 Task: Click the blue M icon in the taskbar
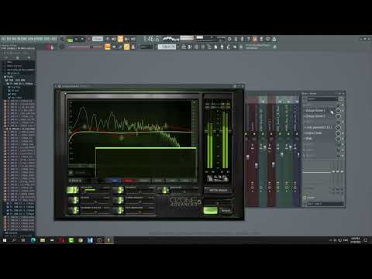(90, 240)
